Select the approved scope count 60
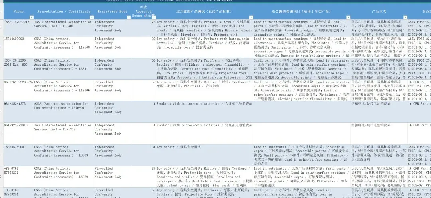The width and height of the screenshot is (431, 198). pos(144,193)
